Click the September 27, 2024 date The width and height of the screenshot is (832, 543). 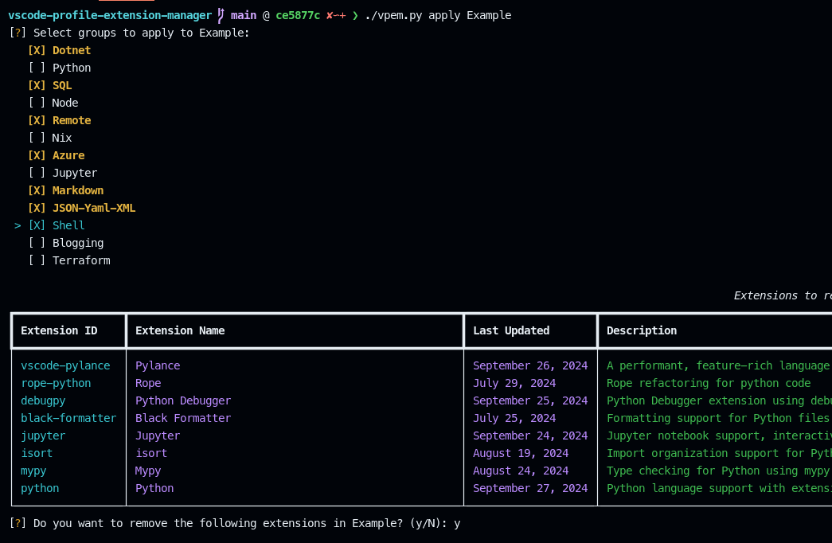pyautogui.click(x=530, y=488)
